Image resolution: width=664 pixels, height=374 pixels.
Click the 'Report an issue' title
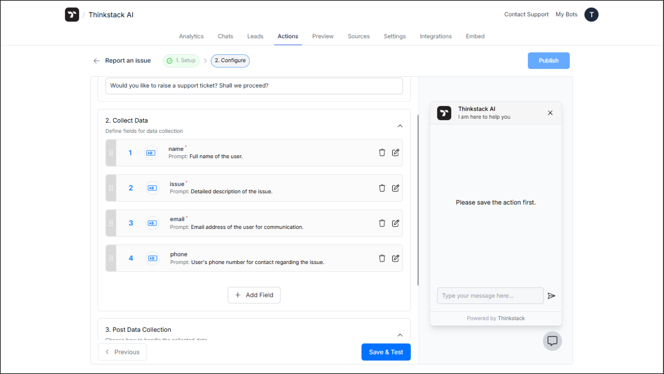pos(128,61)
